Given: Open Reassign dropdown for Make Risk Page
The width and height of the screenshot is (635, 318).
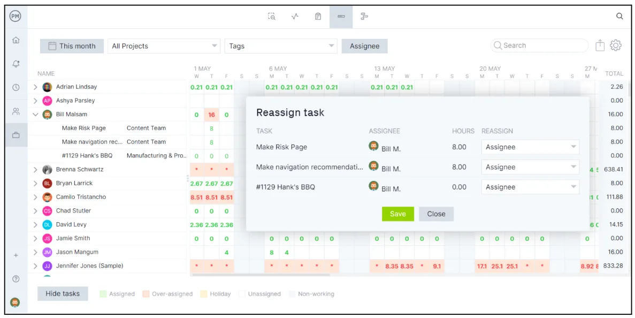Looking at the screenshot, I should 530,147.
